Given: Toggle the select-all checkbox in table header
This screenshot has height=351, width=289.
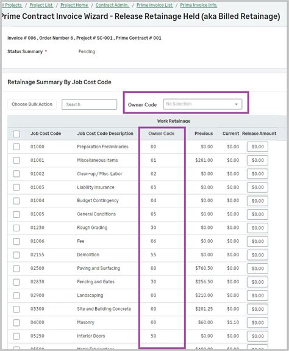Looking at the screenshot, I should [16, 134].
